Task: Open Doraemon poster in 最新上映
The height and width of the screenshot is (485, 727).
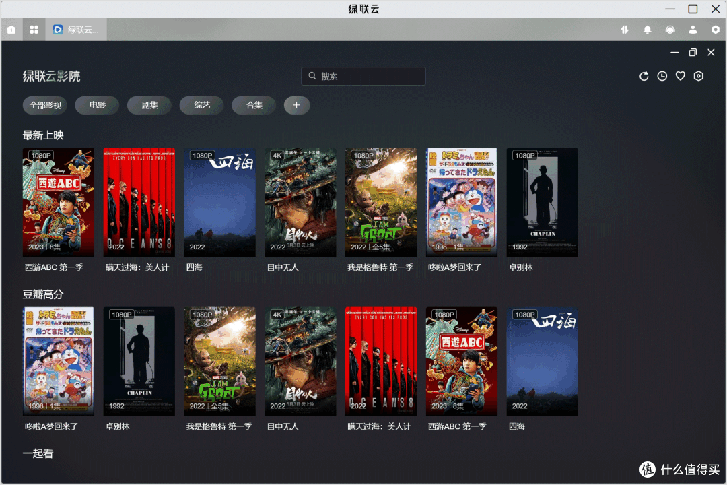Action: 462,202
